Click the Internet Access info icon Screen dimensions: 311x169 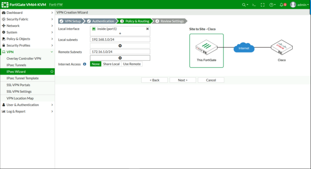[x=85, y=64]
